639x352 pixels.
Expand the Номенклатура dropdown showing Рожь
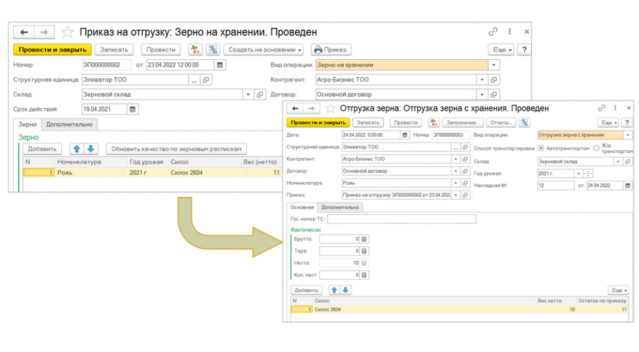click(x=457, y=183)
